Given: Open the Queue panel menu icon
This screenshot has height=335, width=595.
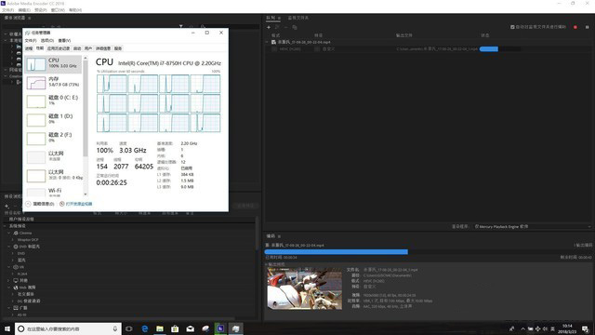Looking at the screenshot, I should click(x=279, y=18).
